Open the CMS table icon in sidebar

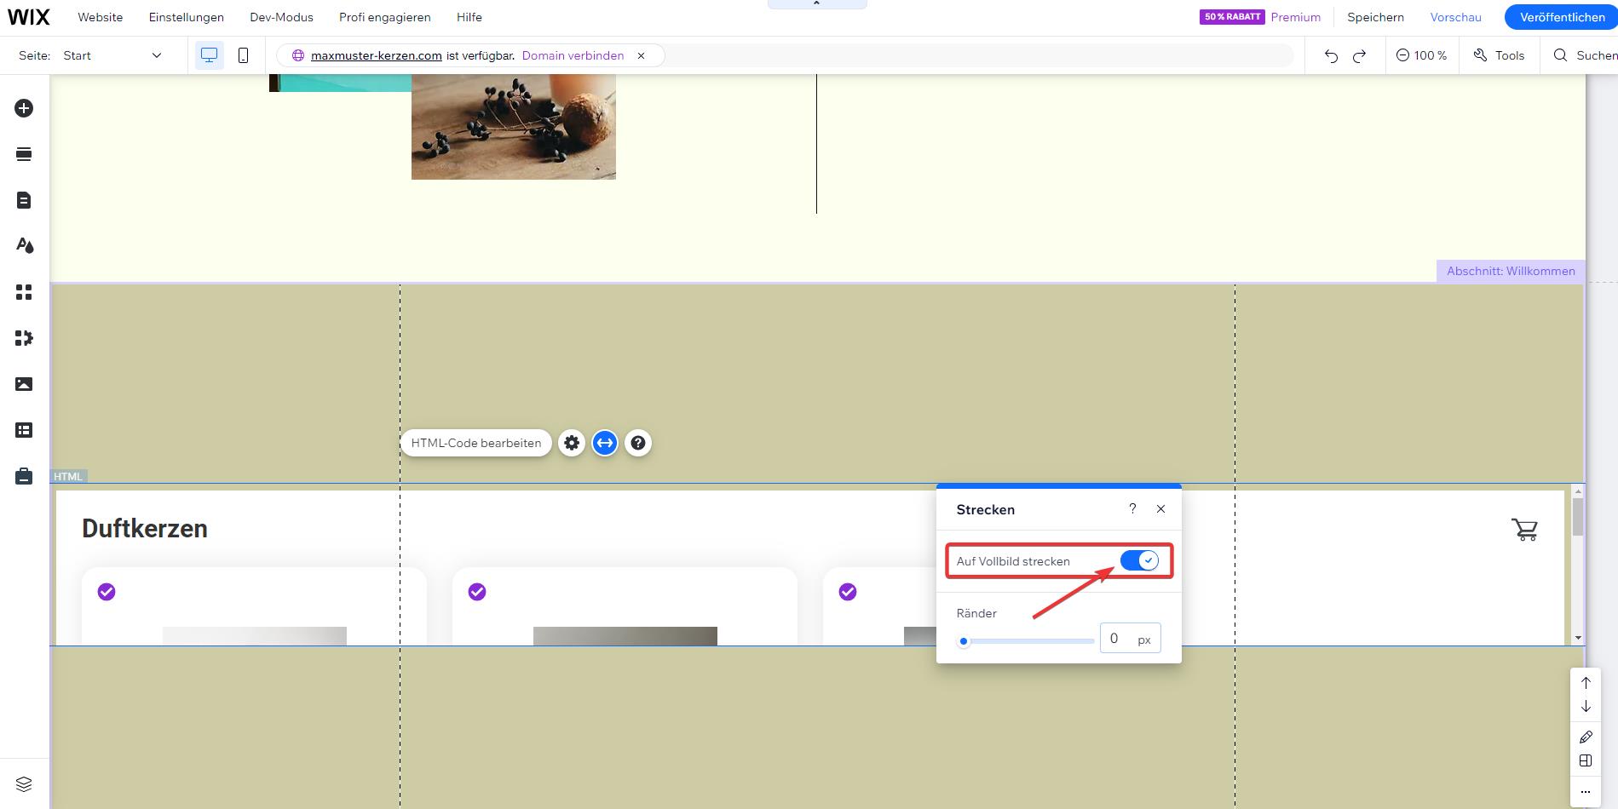tap(24, 430)
